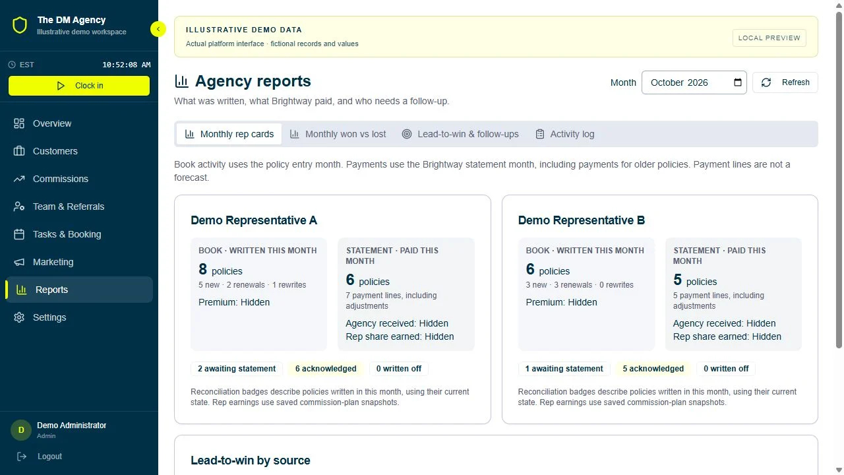Screen dimensions: 844x475
Task: Click the Logout arrow icon
Action: (22, 457)
